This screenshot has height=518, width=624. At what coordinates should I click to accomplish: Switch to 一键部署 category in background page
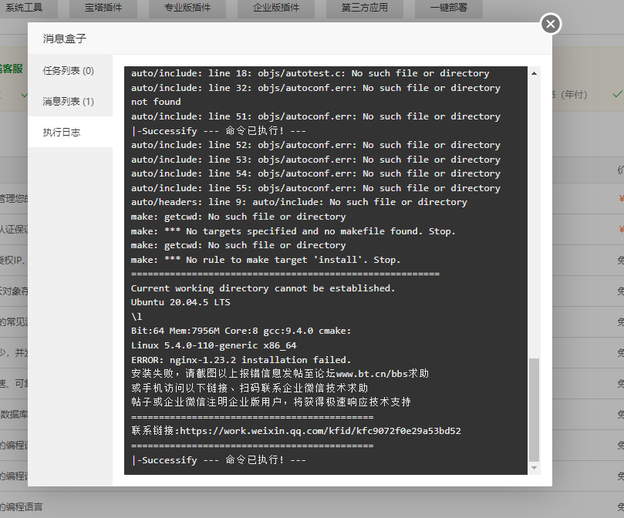tap(449, 8)
